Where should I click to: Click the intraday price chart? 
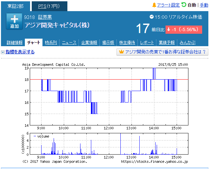point(109,97)
